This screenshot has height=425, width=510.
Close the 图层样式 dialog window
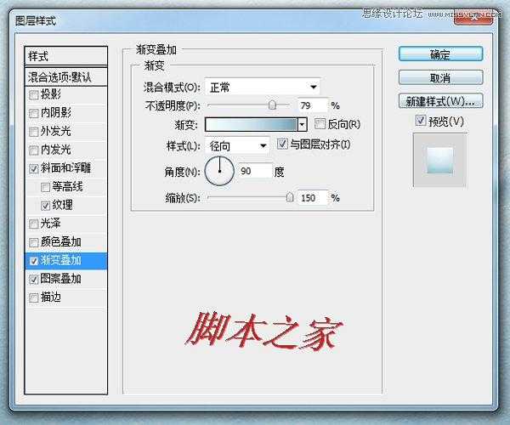click(x=473, y=18)
